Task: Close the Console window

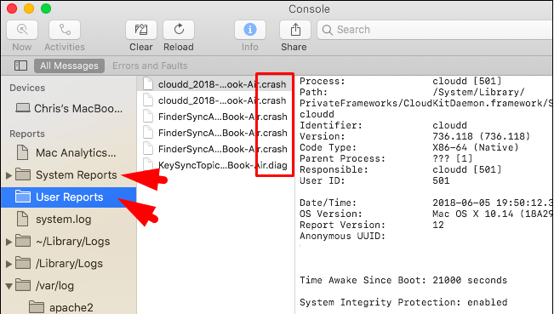Action: tap(12, 9)
